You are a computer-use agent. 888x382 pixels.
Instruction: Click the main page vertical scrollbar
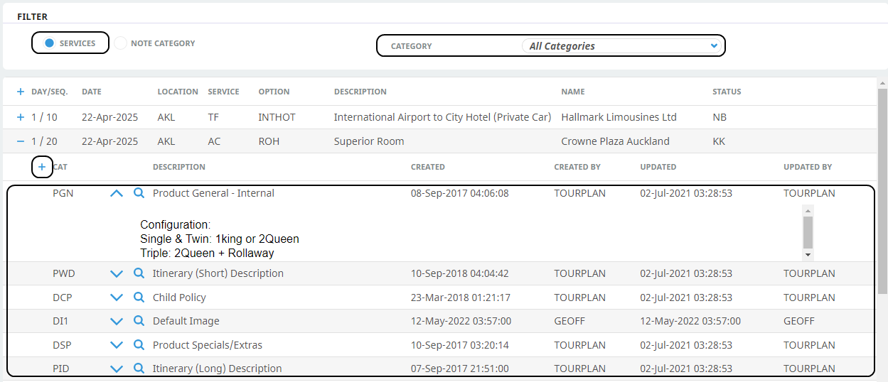coord(882,192)
